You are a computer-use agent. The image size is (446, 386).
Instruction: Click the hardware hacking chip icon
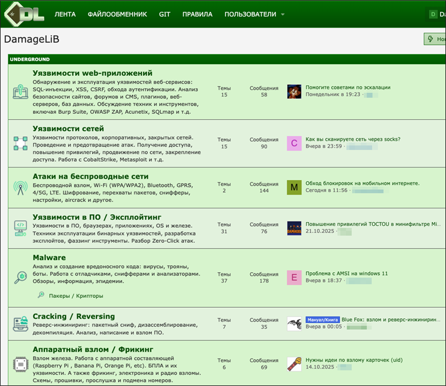(x=20, y=364)
